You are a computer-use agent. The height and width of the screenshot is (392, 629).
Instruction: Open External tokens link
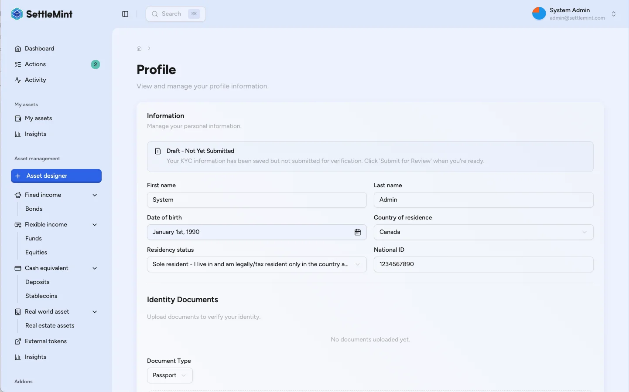(x=46, y=341)
